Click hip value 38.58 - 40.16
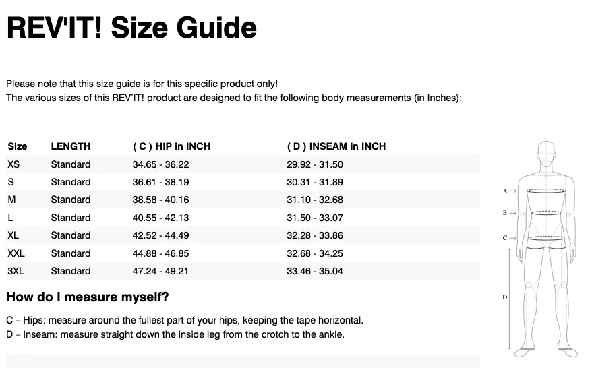This screenshot has height=368, width=592. tap(161, 200)
